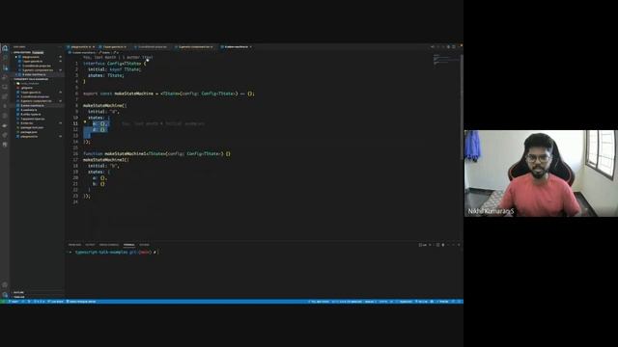
Task: Click Prettier in the status bar
Action: 443,302
